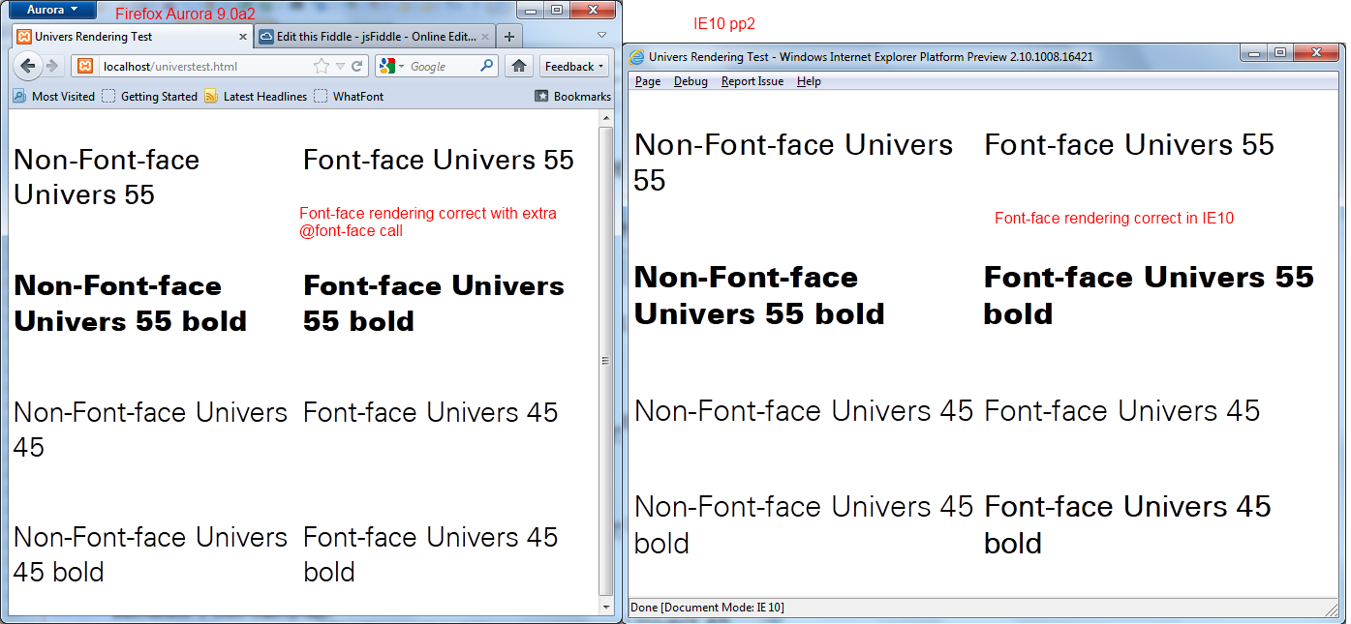Viewport: 1351px width, 624px height.
Task: Click the Home icon in Firefox toolbar
Action: point(519,67)
